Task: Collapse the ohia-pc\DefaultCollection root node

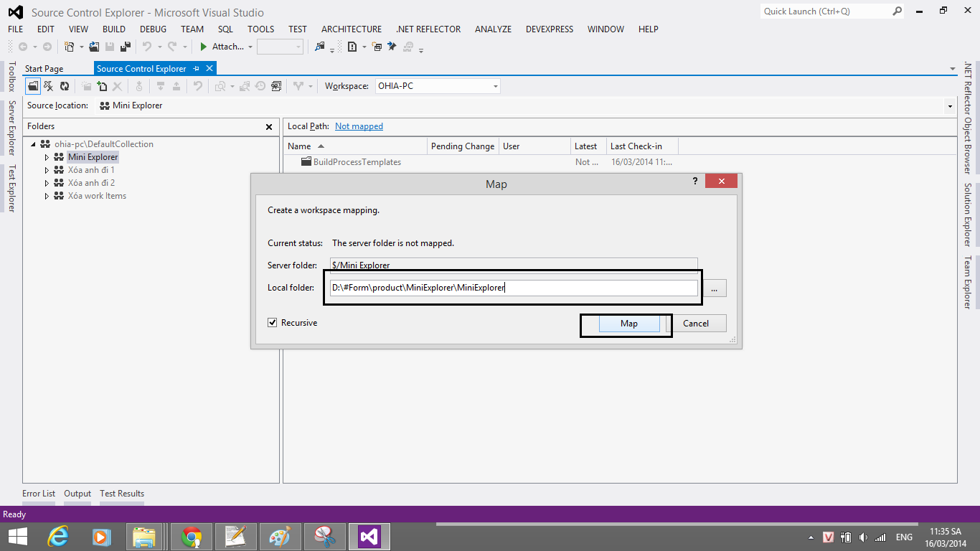Action: click(34, 144)
